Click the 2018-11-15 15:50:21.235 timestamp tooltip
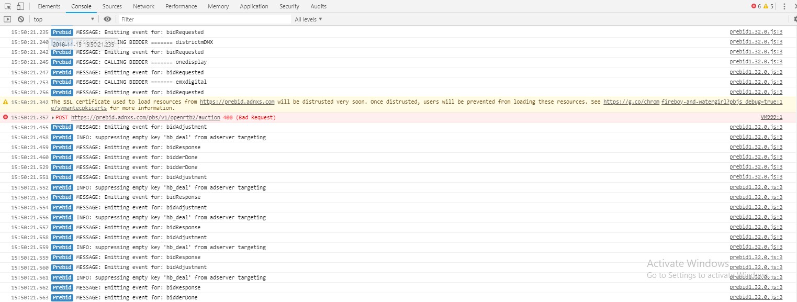Image resolution: width=797 pixels, height=302 pixels. tap(83, 44)
